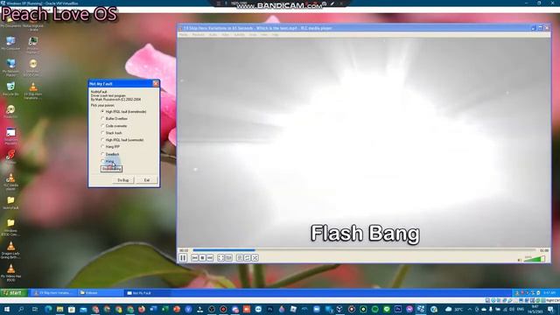This screenshot has width=560, height=315.
Task: Open VLC View menu
Action: pos(264,35)
